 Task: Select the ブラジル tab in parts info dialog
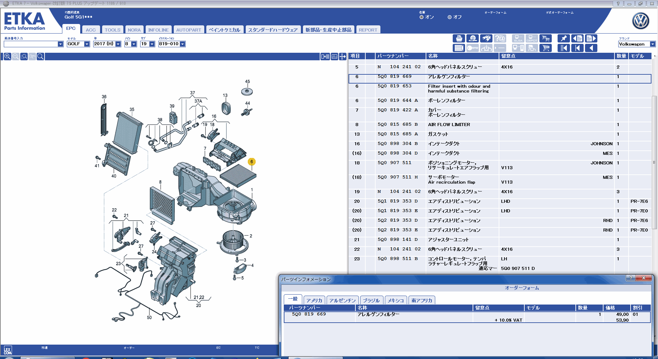coord(371,300)
